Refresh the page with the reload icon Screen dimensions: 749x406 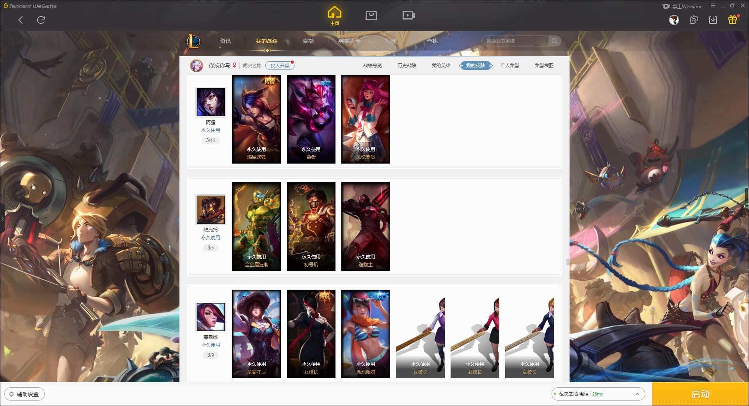pos(41,20)
